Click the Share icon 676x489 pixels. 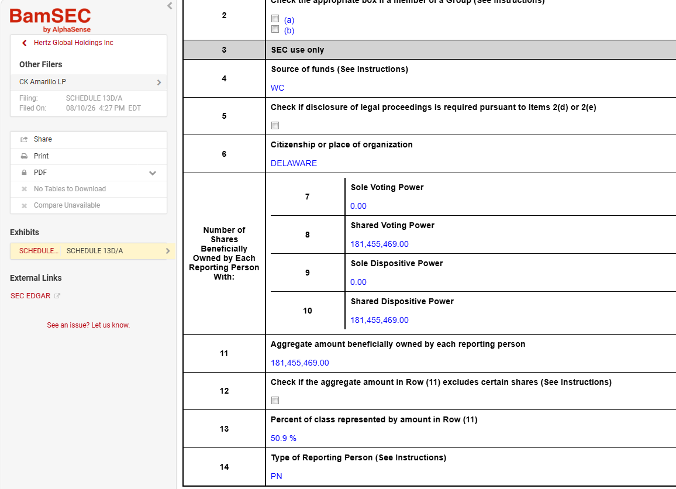pyautogui.click(x=24, y=139)
